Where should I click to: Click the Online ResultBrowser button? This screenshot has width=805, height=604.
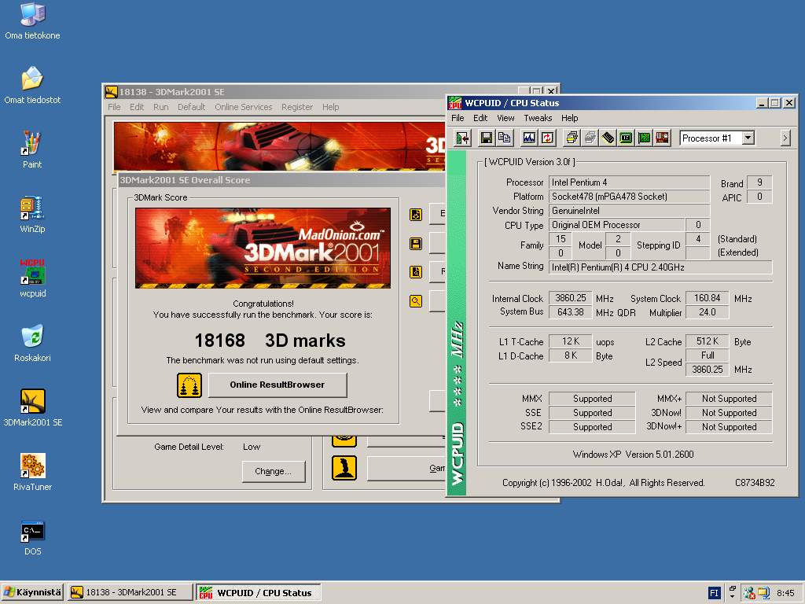pos(277,385)
